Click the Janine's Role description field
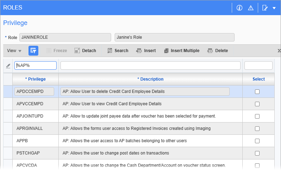Screen dimensions: 281x170 [x=174, y=37]
